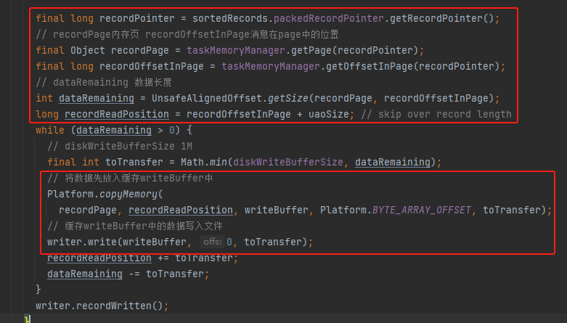Click the comment starting with recordPage内存页

187,34
